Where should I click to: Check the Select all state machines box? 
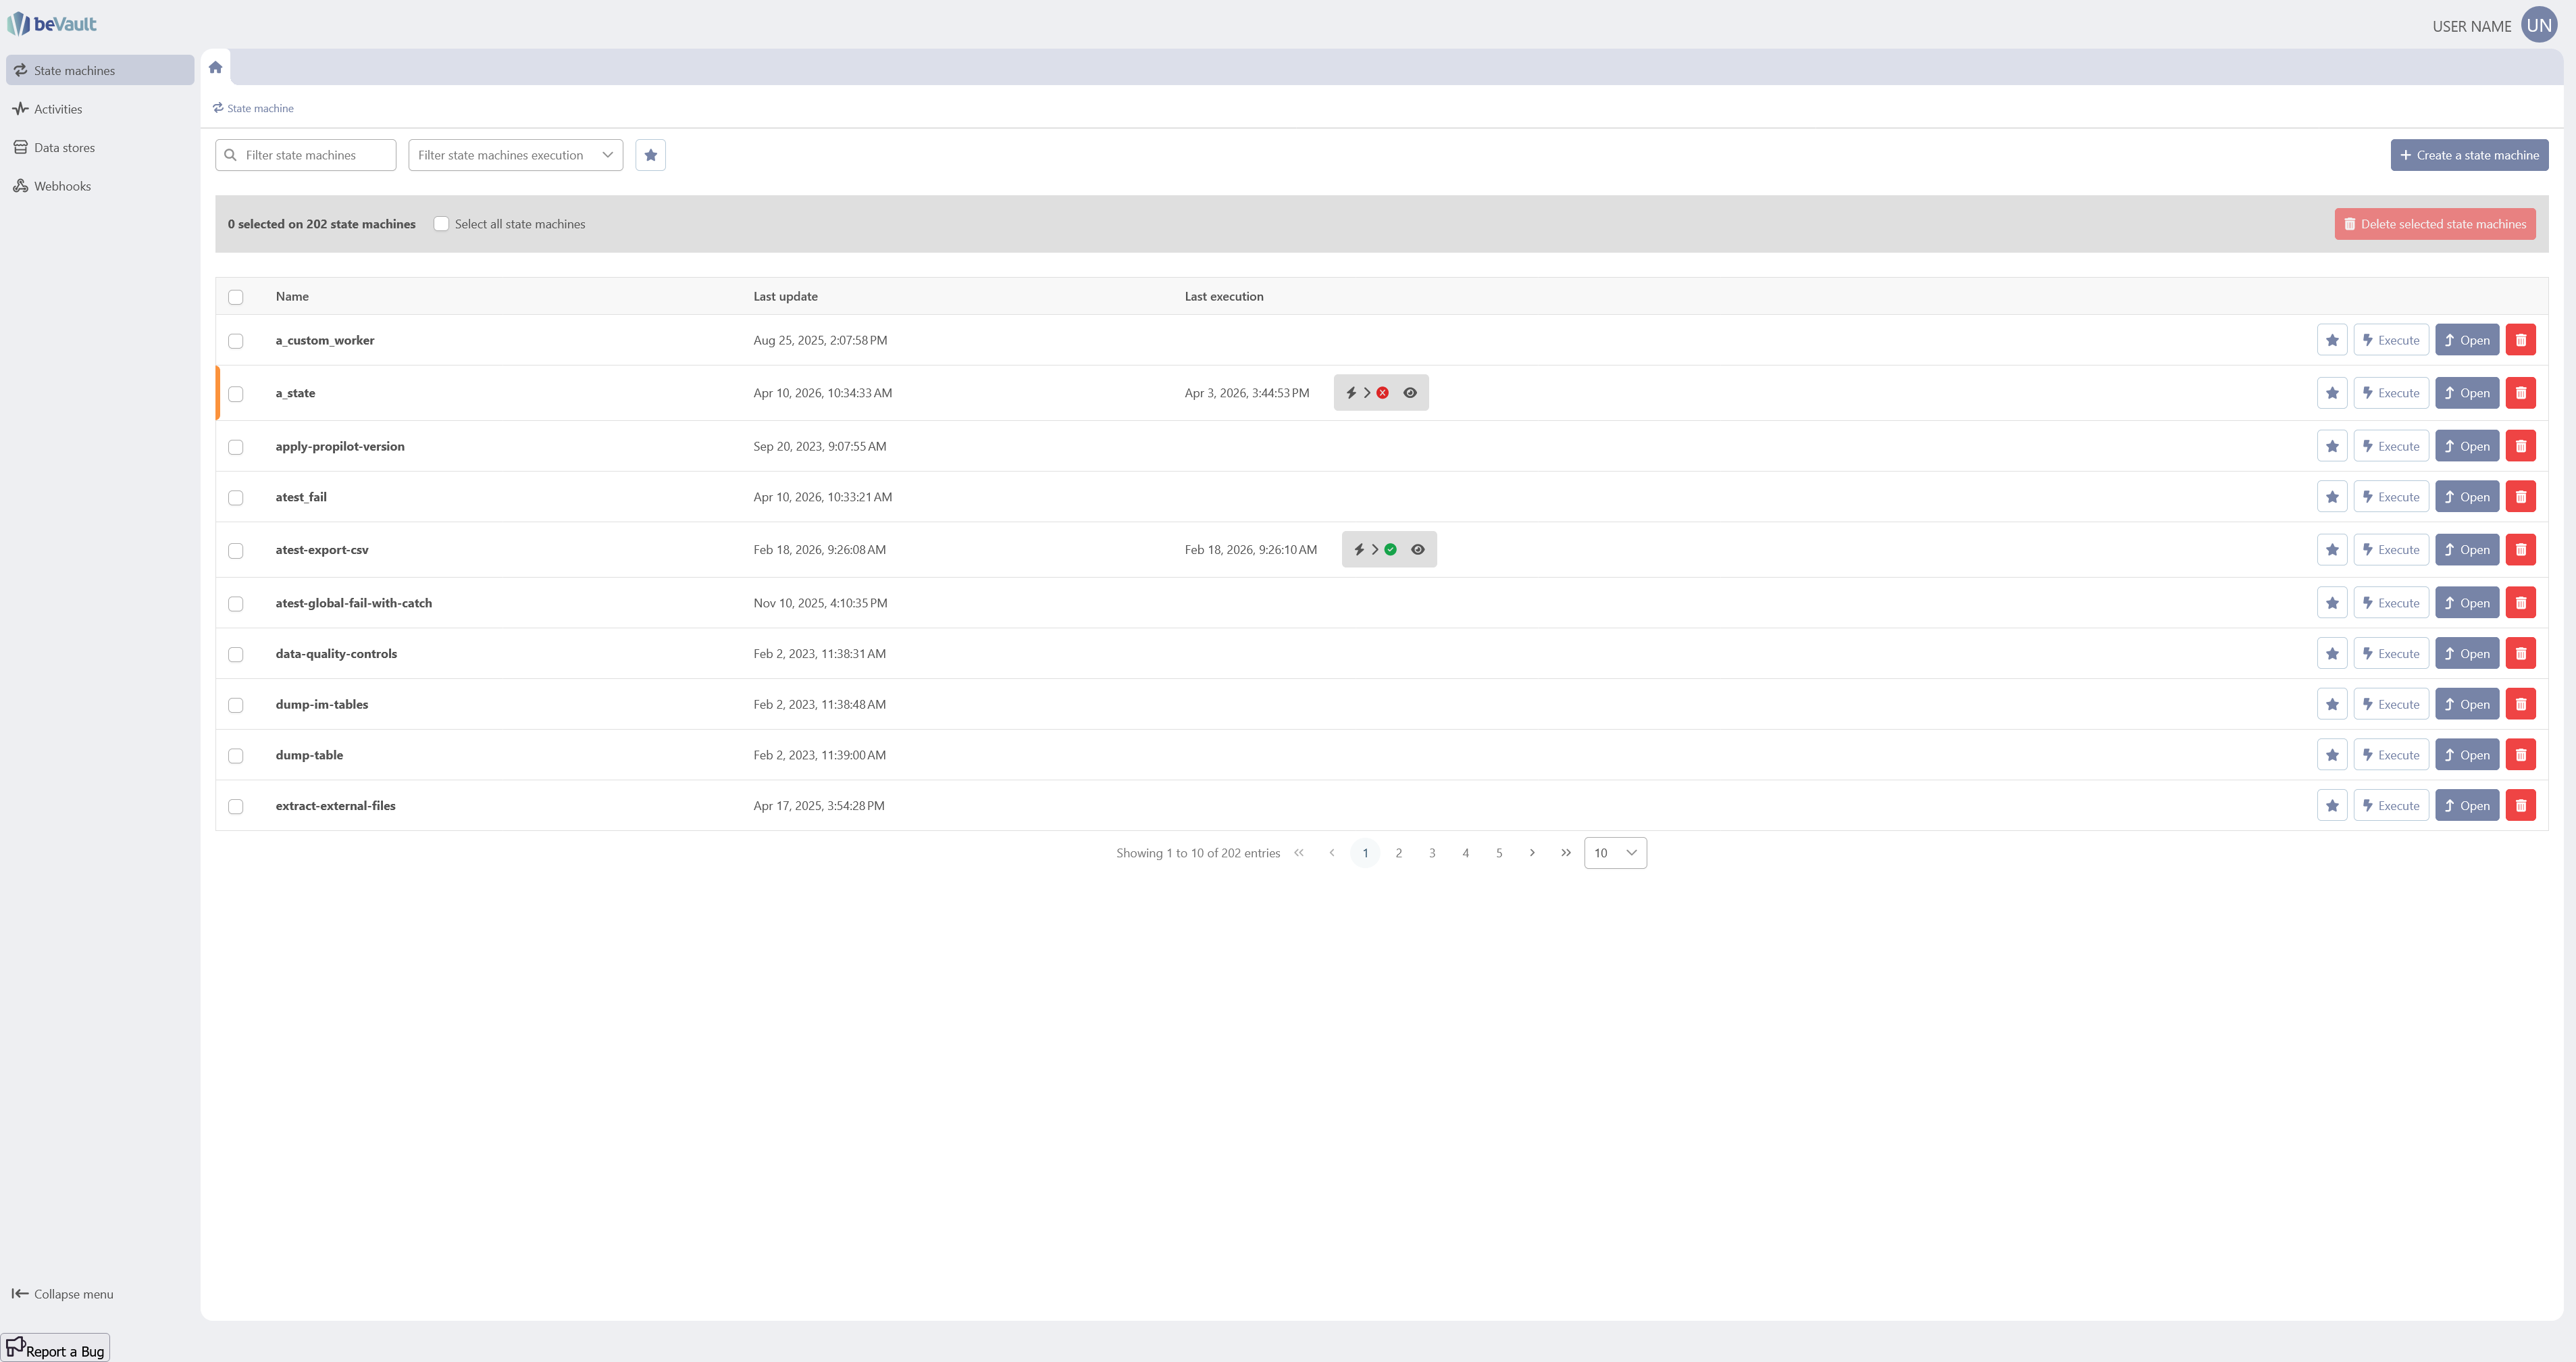click(441, 224)
